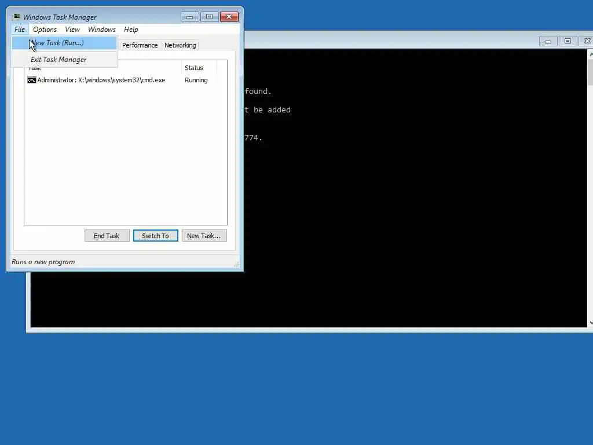Choose New Task (Run...) from File menu
The width and height of the screenshot is (593, 445).
pyautogui.click(x=64, y=43)
